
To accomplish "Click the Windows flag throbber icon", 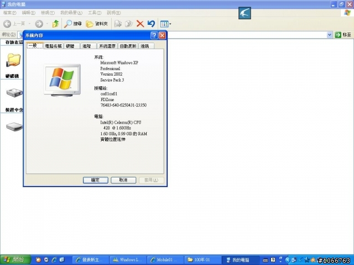I will pos(347,13).
